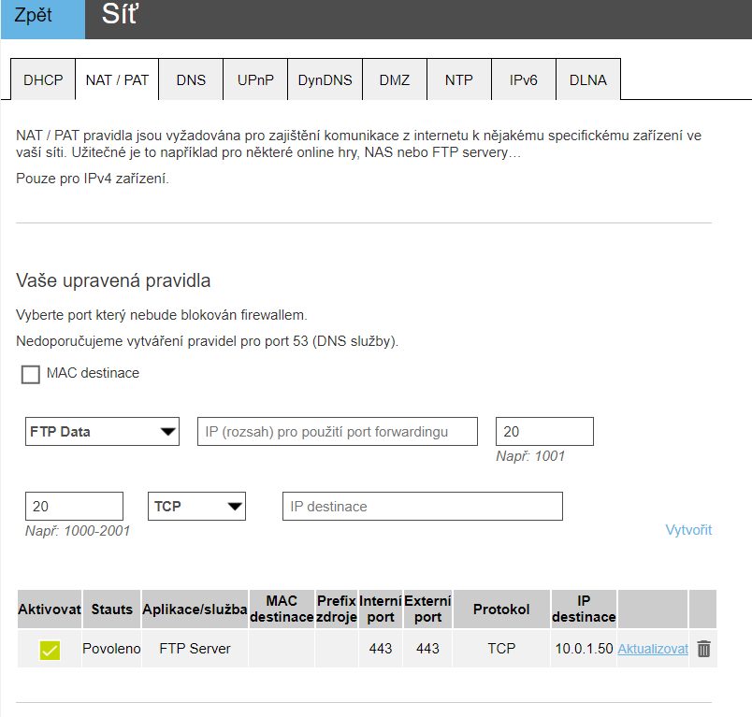Screen dimensions: 752x717
Task: Show the DLNA tab
Action: [x=587, y=80]
